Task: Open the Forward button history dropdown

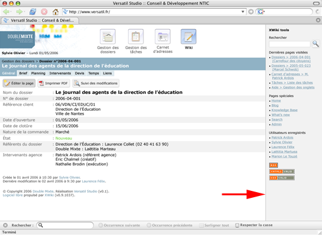Action: 24,12
